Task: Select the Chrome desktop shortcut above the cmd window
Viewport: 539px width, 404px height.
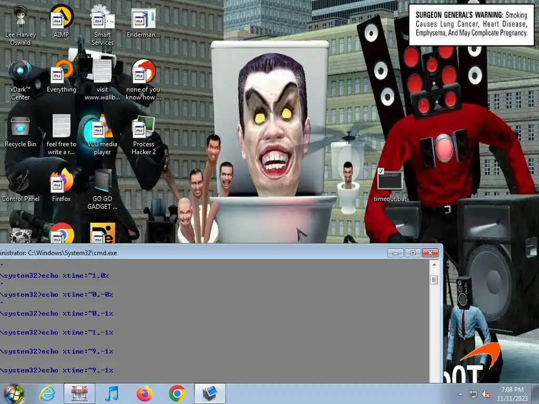Action: (62, 234)
